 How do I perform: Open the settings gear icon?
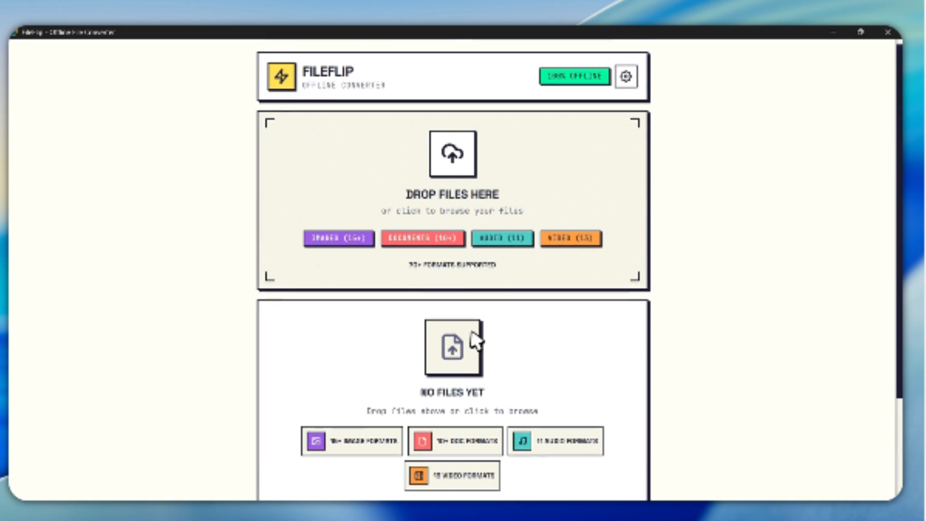(x=626, y=76)
